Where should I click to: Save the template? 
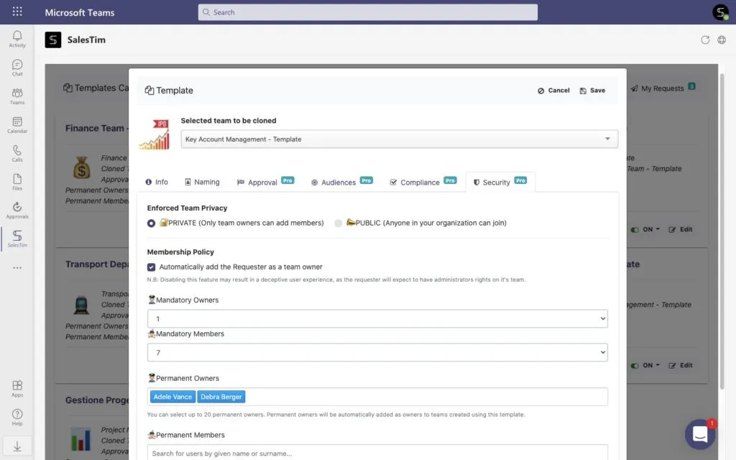pyautogui.click(x=592, y=91)
